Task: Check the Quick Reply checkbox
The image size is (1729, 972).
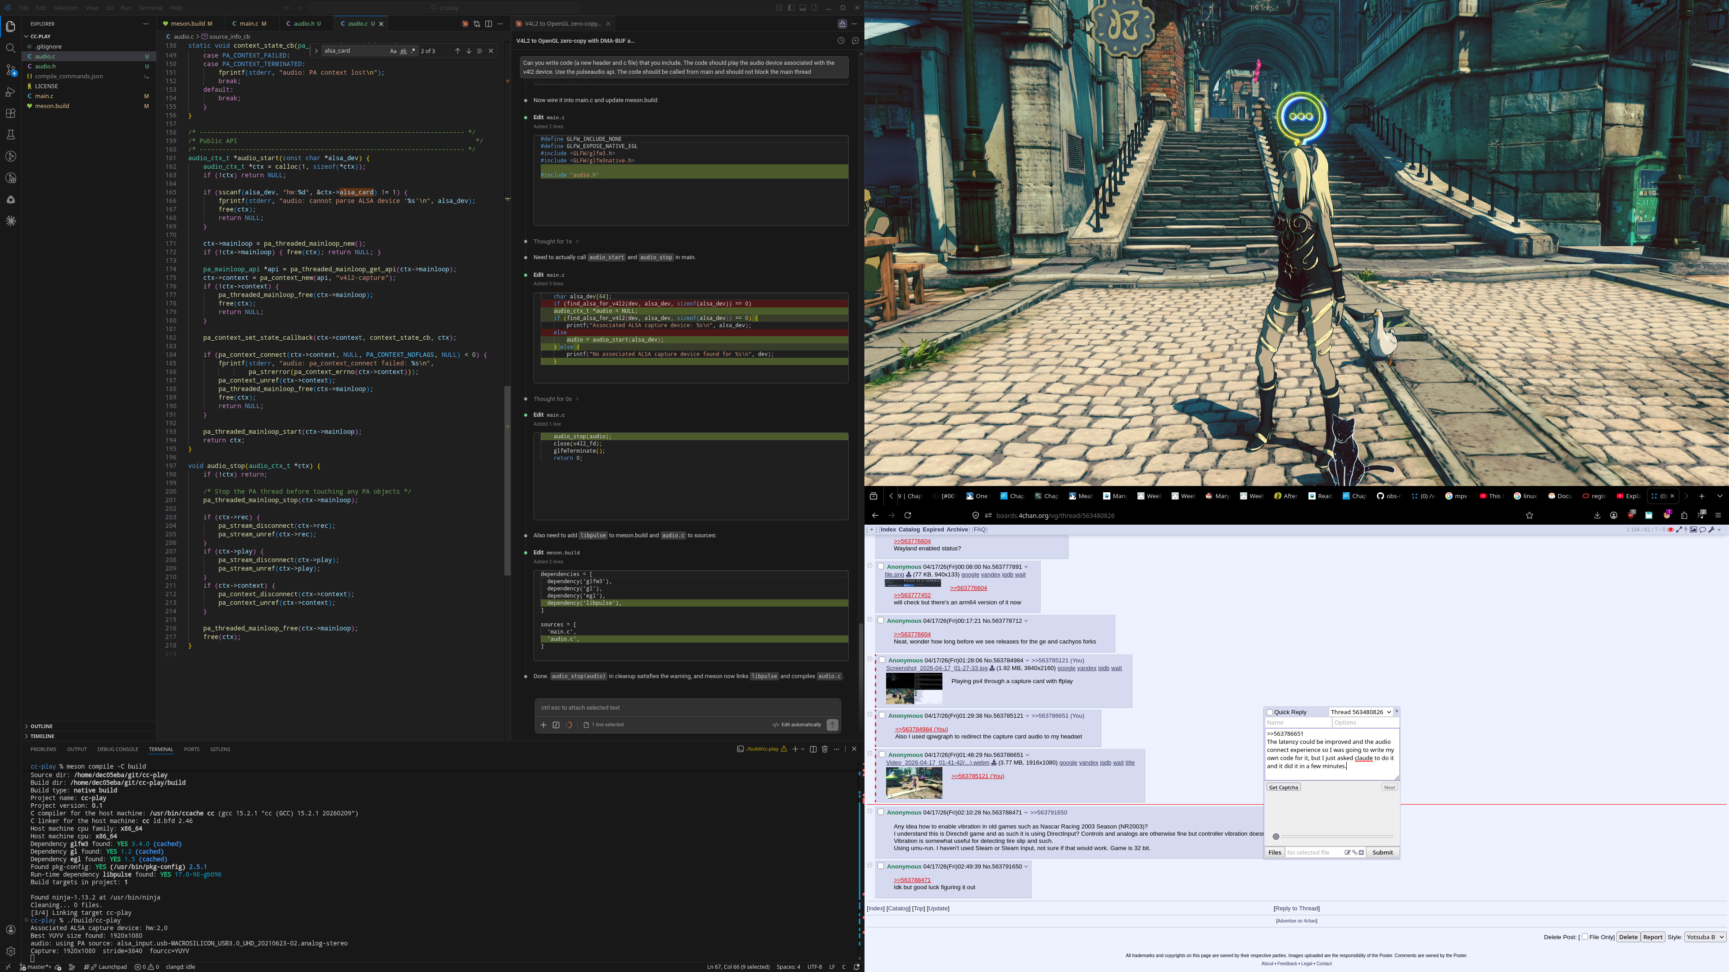Action: pyautogui.click(x=1269, y=712)
